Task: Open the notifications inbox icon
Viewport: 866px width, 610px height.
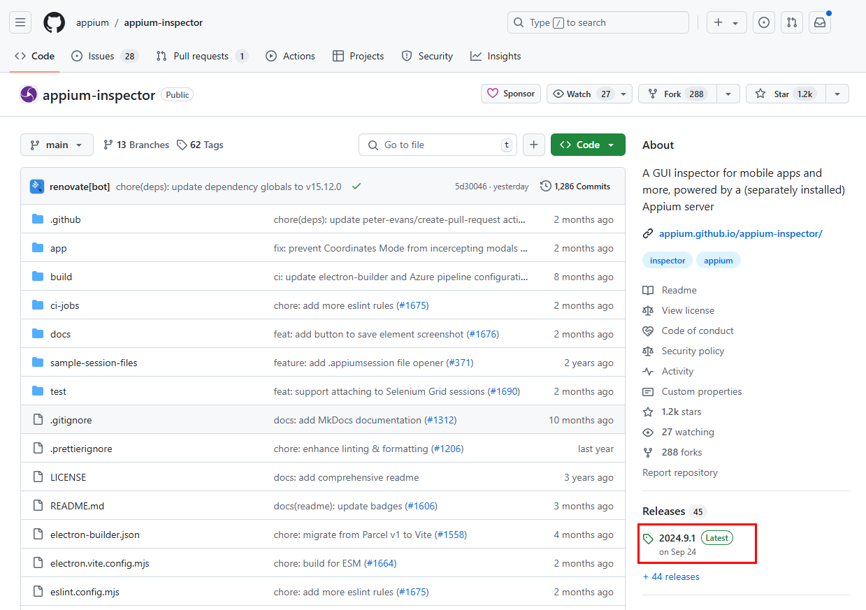Action: pos(820,22)
